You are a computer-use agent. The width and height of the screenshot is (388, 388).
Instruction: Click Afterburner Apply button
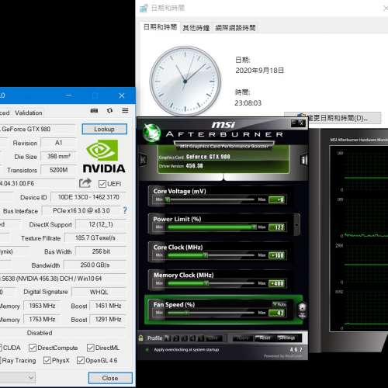243,338
